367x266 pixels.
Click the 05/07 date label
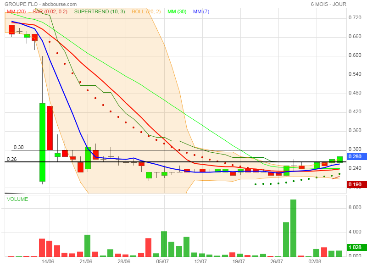pos(162,261)
